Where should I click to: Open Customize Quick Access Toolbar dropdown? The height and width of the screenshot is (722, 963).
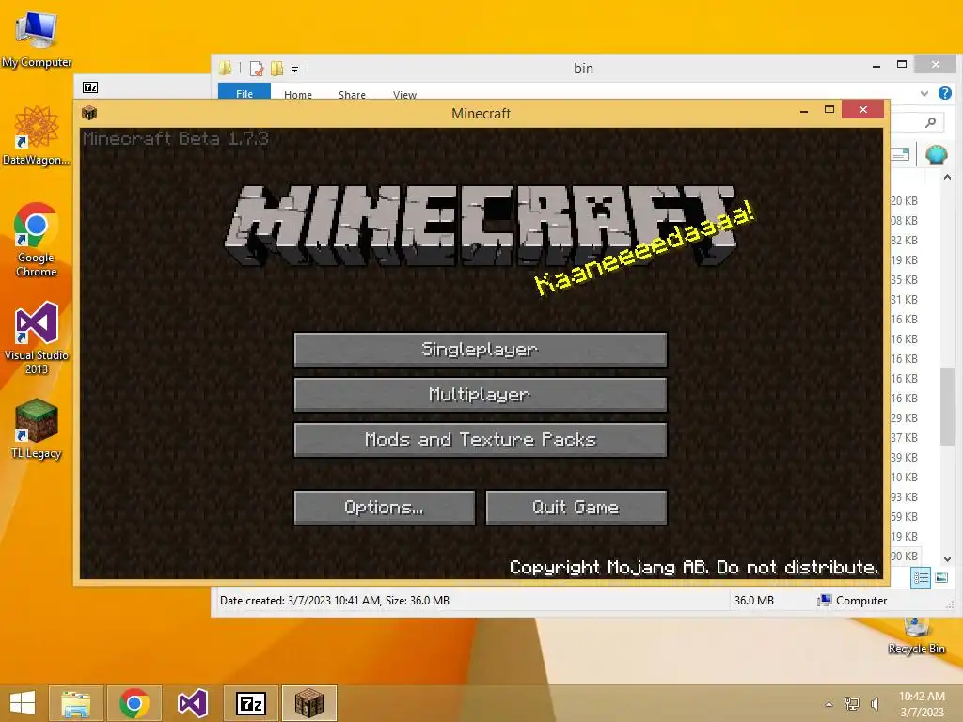[294, 70]
